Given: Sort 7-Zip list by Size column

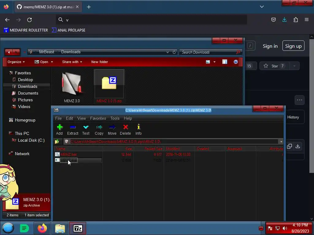Looking at the screenshot, I should click(118, 149).
